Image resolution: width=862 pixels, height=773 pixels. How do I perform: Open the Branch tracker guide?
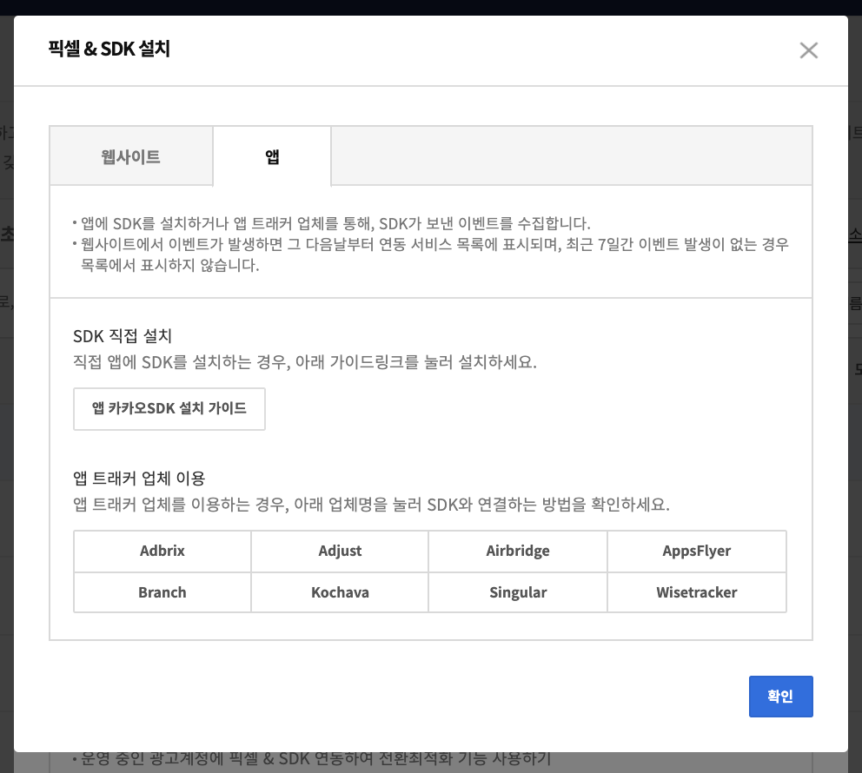pos(162,591)
